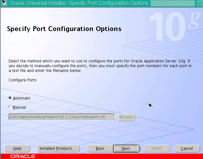Click the Oracle logo in red footer
This screenshot has width=203, height=159.
tap(23, 156)
